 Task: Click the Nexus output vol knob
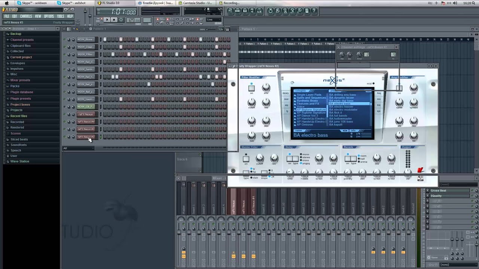tap(408, 171)
